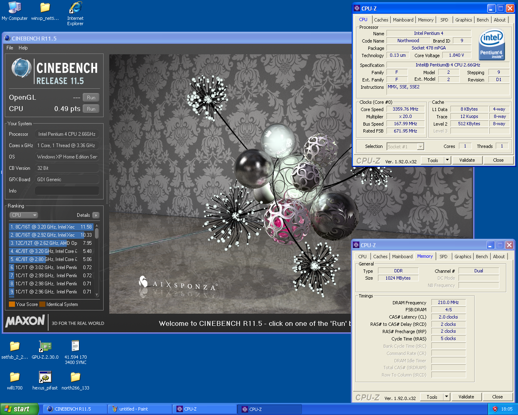Click the Intel Pentium 4 inside logo
518x415 pixels.
492,44
